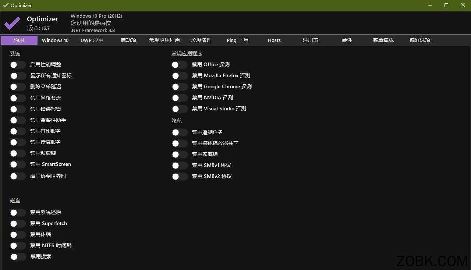Select the 偏好选项 tab
The image size is (471, 270).
click(x=419, y=40)
